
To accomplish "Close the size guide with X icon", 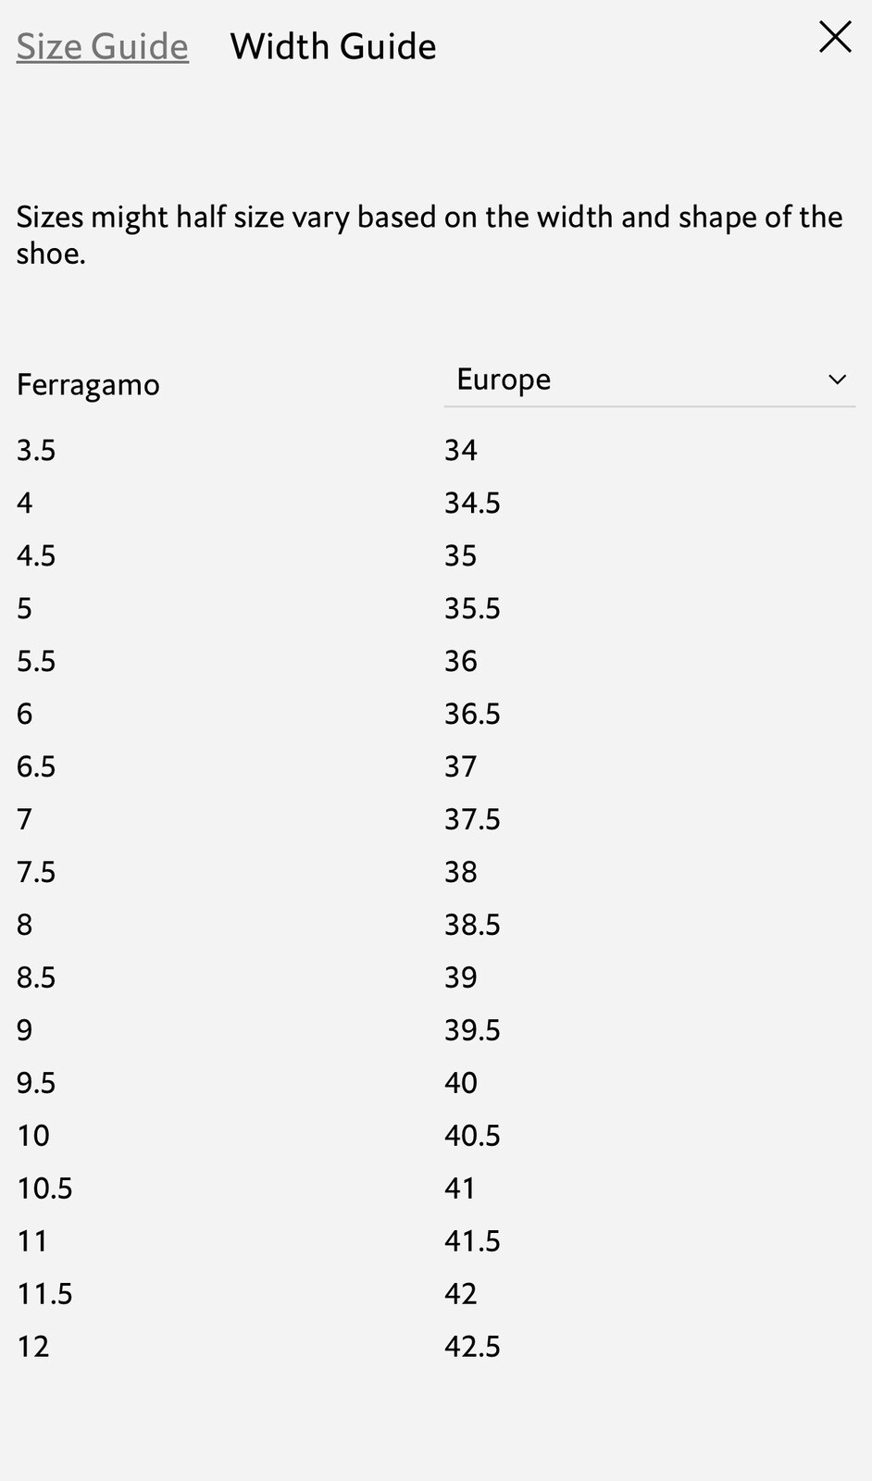I will [835, 37].
